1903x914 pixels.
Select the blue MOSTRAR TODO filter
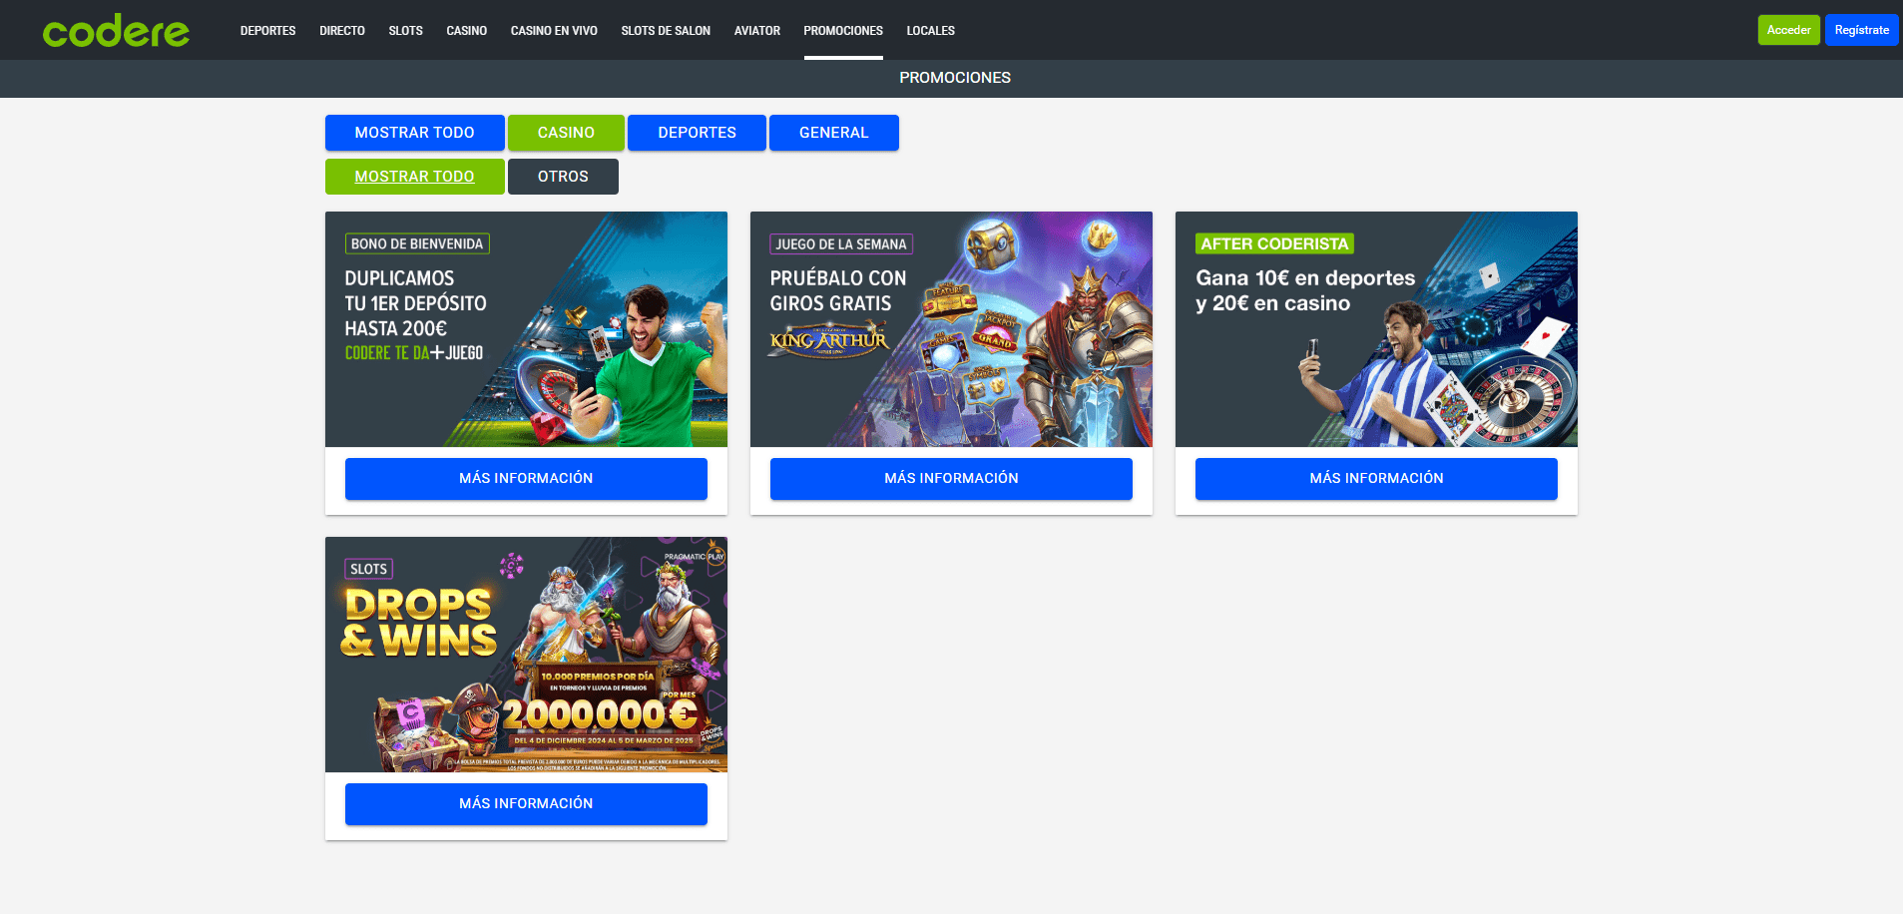pos(414,133)
